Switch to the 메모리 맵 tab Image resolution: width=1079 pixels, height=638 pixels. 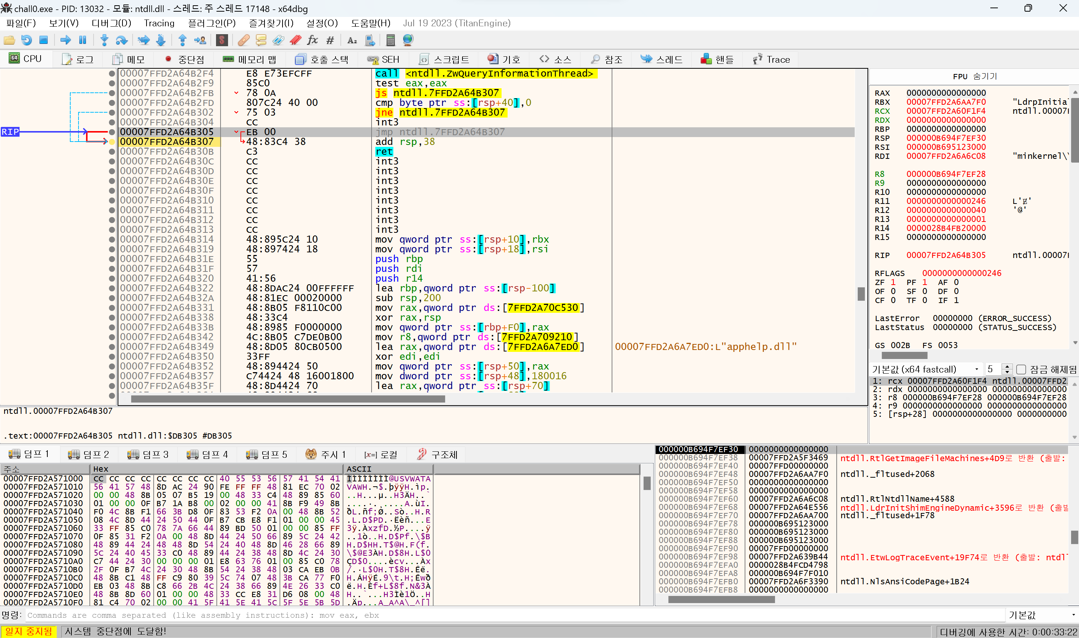coord(250,59)
